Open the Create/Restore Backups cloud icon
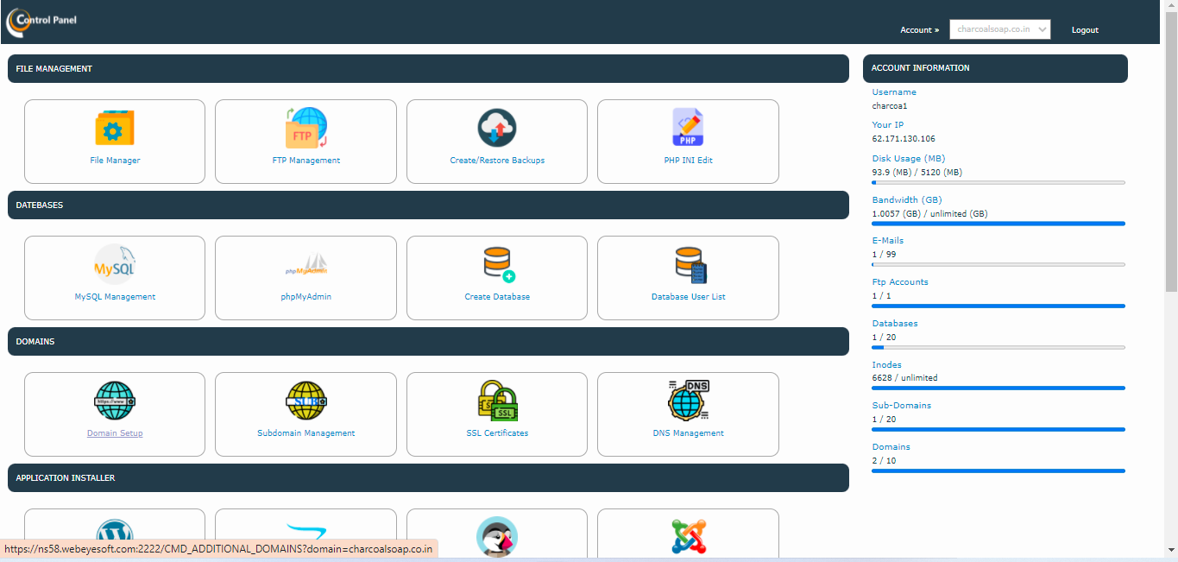Image resolution: width=1178 pixels, height=562 pixels. pyautogui.click(x=497, y=128)
